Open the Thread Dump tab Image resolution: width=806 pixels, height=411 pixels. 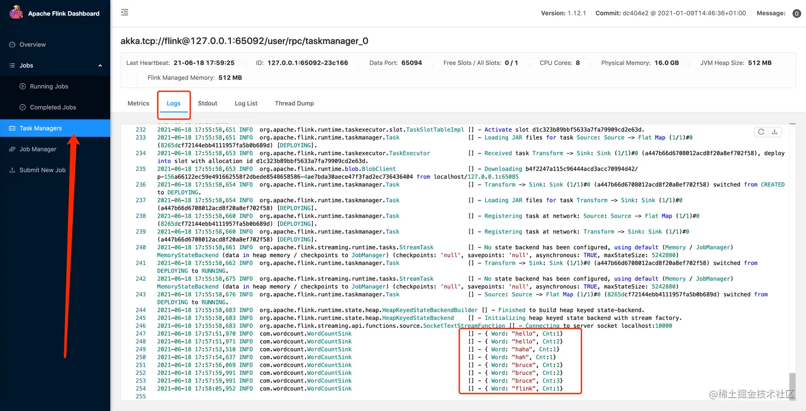tap(294, 103)
